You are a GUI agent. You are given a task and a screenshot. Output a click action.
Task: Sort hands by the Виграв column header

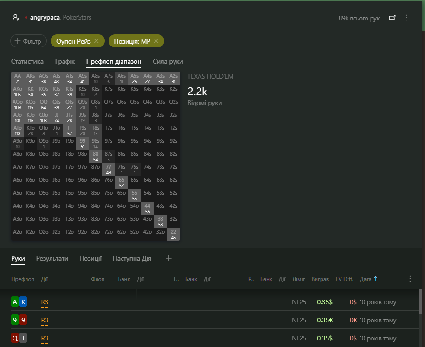point(320,279)
